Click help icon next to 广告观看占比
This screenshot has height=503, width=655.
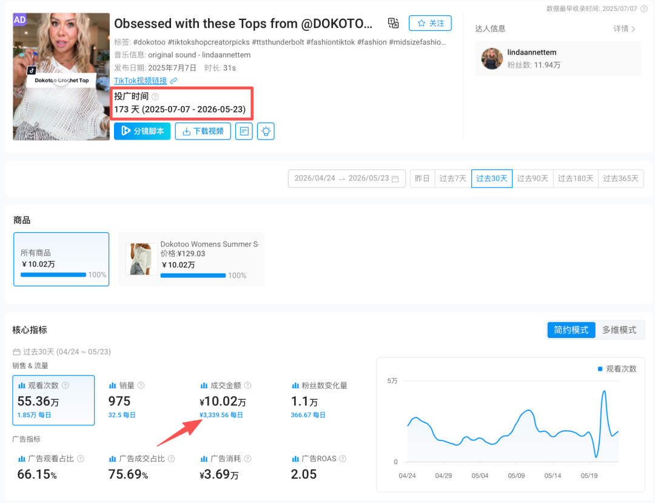pos(81,459)
